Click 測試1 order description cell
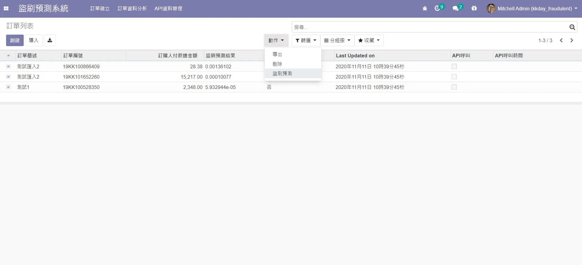Viewport: 582px width, 265px height. (x=23, y=87)
